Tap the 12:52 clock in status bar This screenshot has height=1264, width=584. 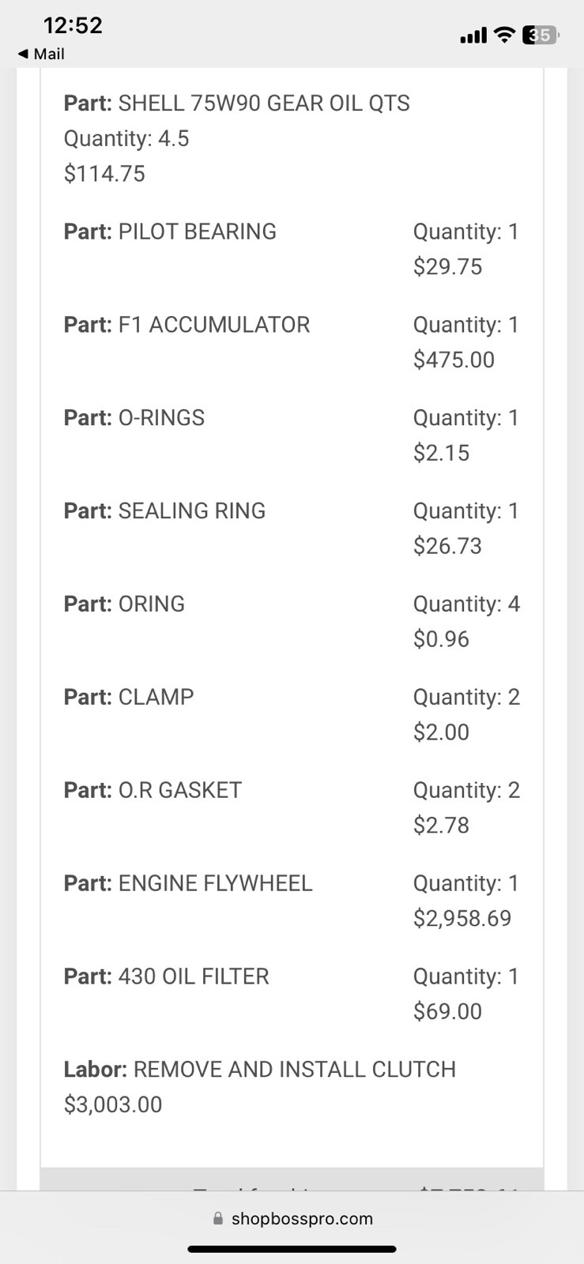[x=73, y=25]
